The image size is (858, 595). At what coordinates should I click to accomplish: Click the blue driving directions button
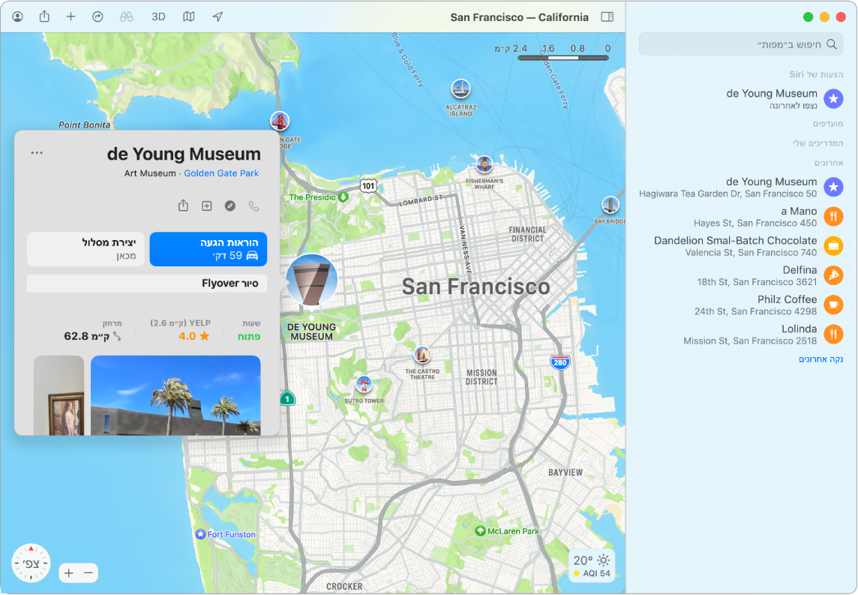pos(208,249)
